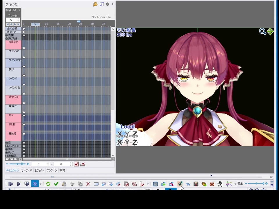This screenshot has height=209, width=279.
Task: Click the right-arrow frame paste icon
Action: 111,184
